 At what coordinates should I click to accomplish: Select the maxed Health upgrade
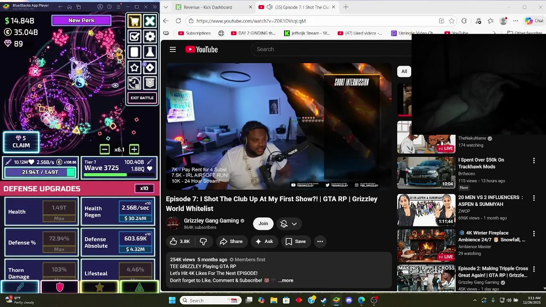[42, 211]
